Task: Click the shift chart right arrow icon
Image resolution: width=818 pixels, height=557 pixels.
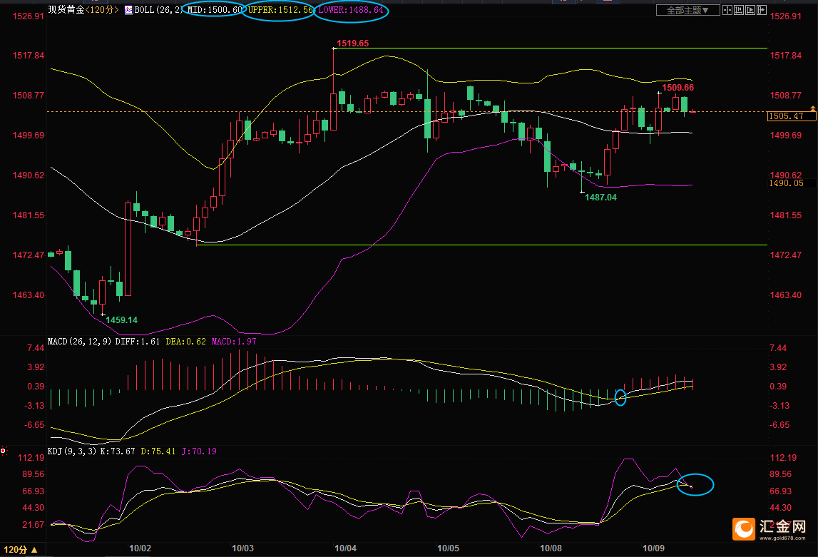Action: (x=762, y=10)
